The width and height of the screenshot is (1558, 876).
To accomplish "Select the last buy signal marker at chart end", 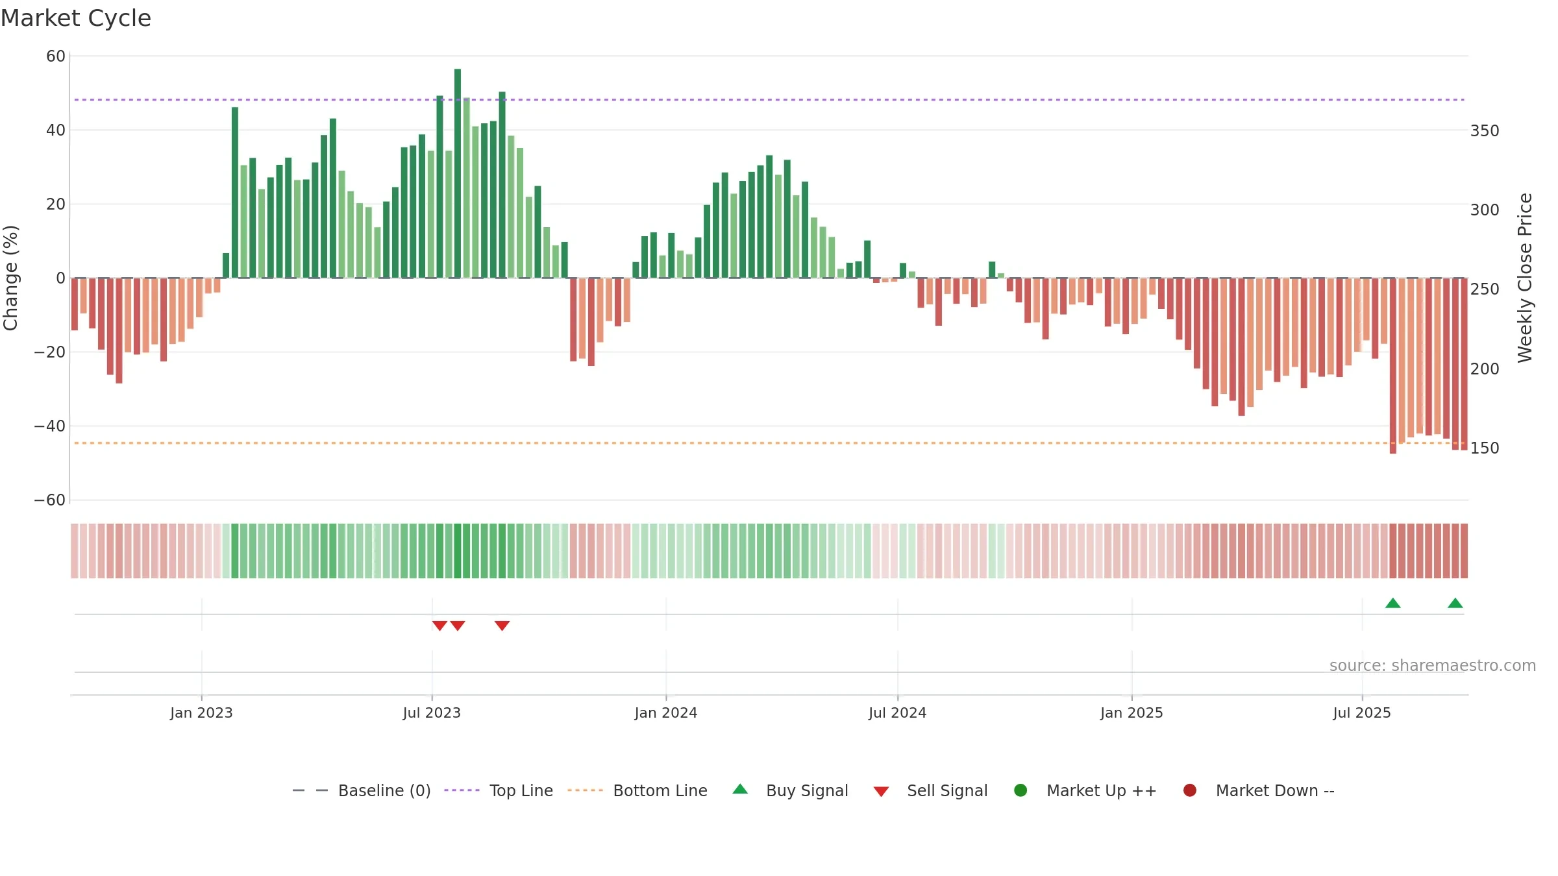I will point(1455,603).
